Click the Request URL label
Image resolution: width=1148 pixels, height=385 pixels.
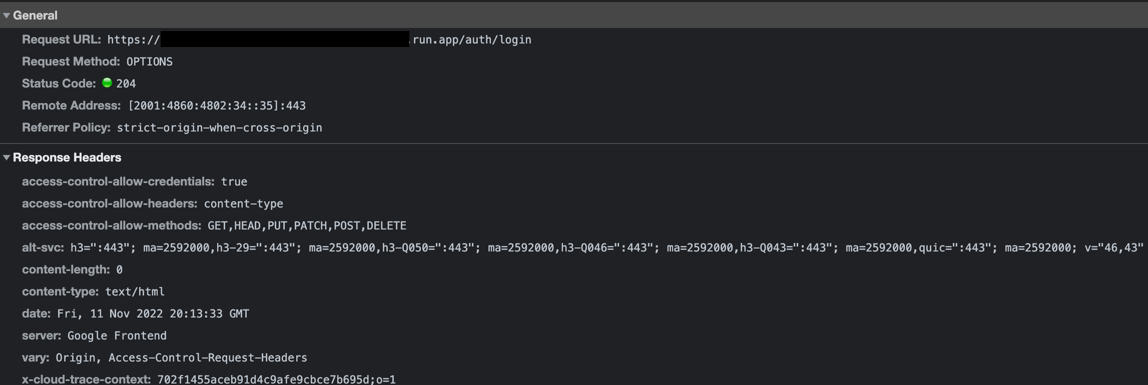click(x=62, y=39)
